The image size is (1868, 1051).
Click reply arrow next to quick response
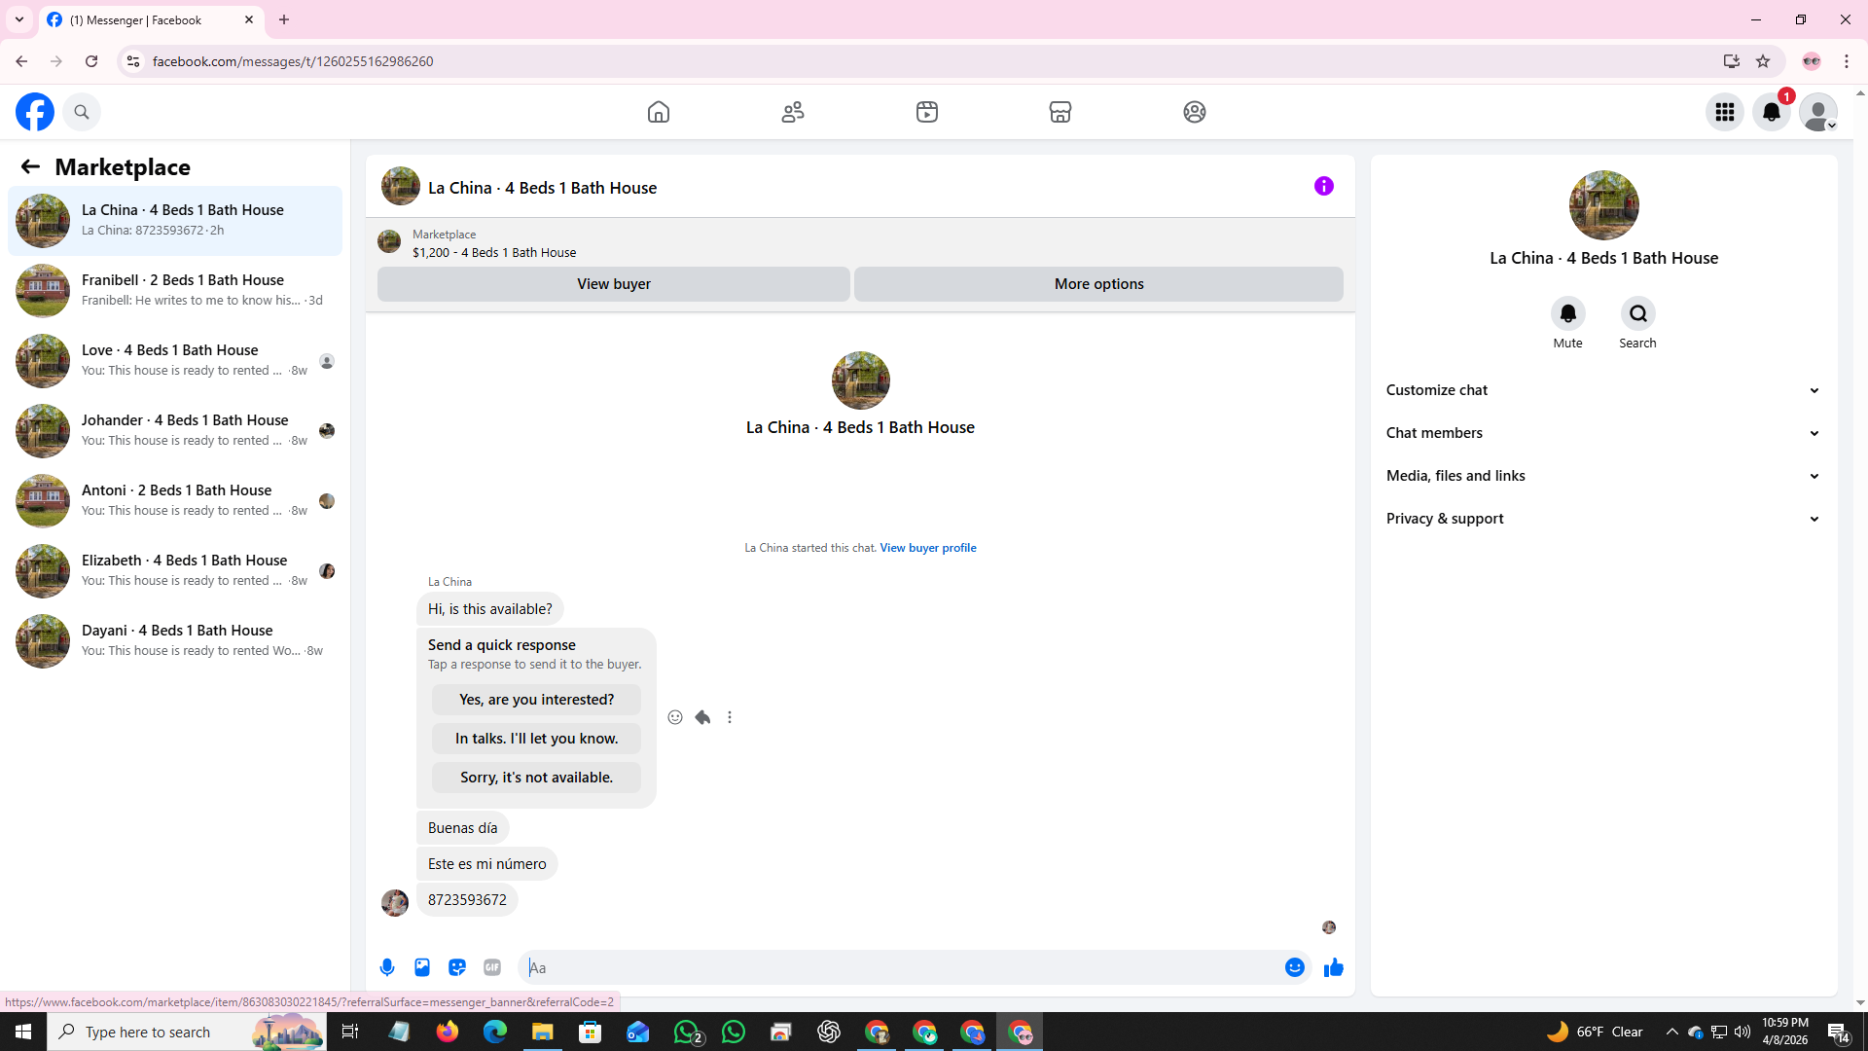tap(702, 717)
